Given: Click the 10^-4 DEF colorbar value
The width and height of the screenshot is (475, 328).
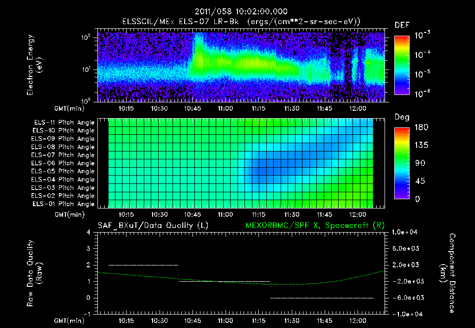Looking at the screenshot, I should point(422,55).
